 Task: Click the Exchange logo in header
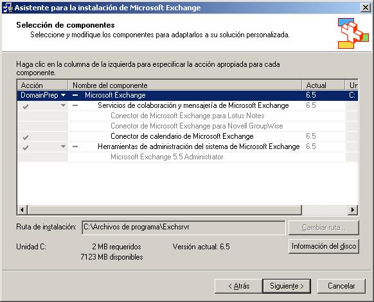coord(353,33)
